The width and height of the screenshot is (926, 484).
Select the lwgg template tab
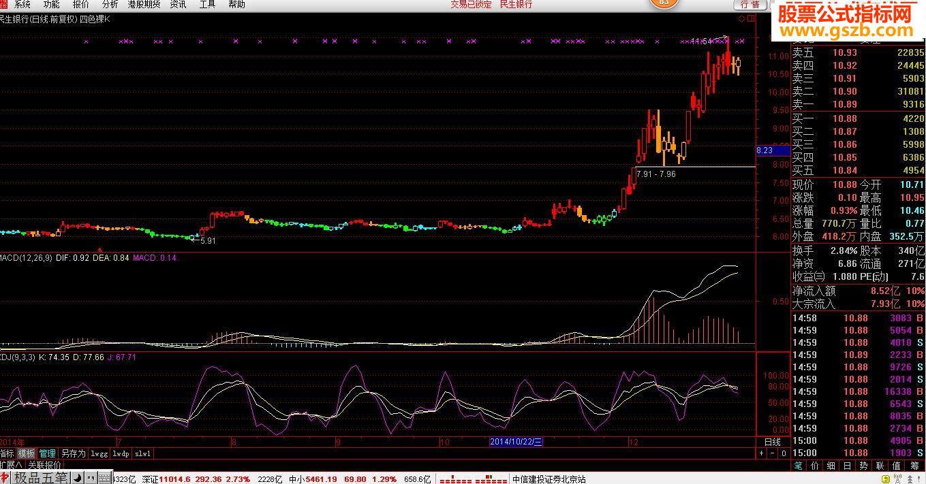pos(99,453)
